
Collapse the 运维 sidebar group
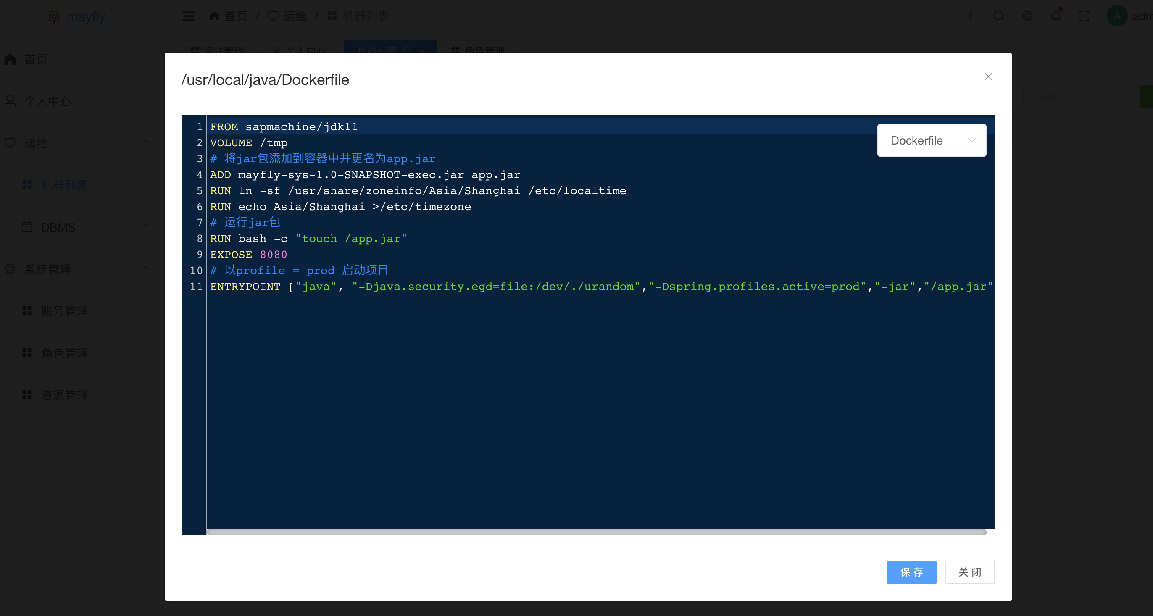146,142
